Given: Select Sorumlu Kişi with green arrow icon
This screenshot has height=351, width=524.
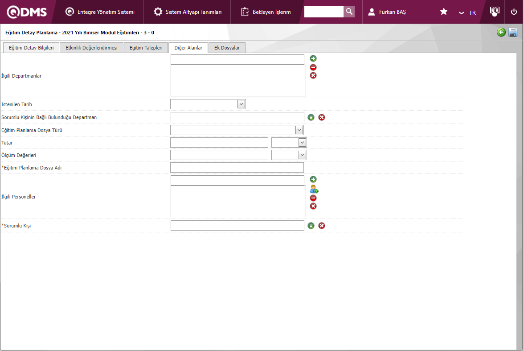Looking at the screenshot, I should tap(311, 226).
